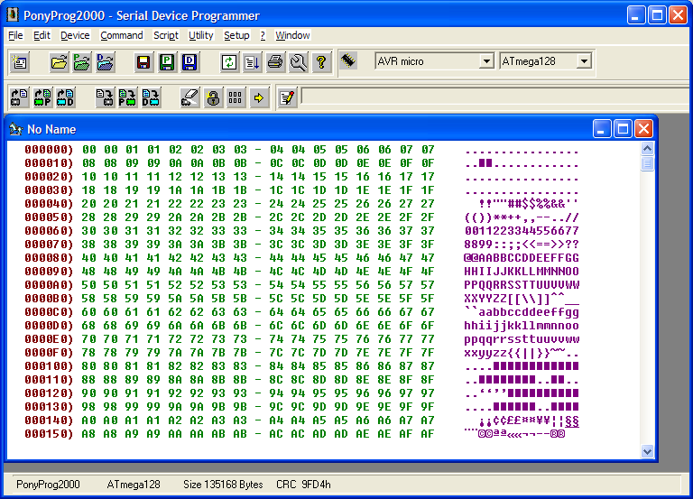
Task: Minimize the No Name child window
Action: coord(602,129)
